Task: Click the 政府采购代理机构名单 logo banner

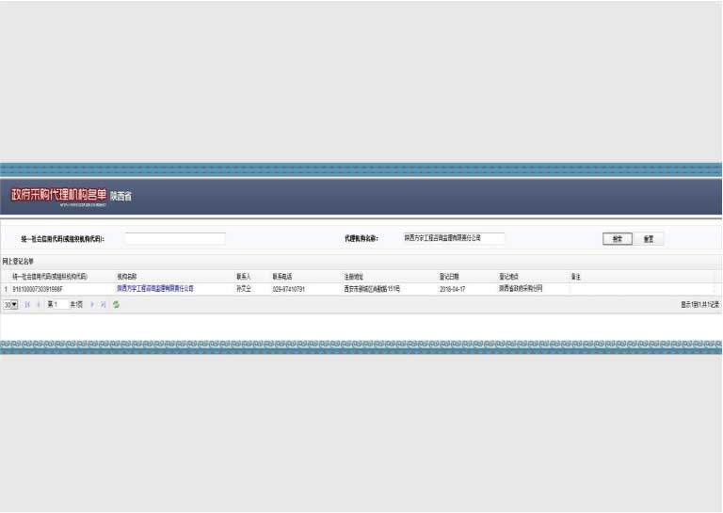Action: (x=58, y=195)
